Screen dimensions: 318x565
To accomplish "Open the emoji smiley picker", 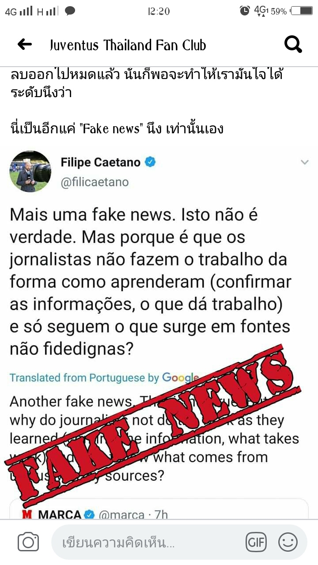I will point(288,542).
